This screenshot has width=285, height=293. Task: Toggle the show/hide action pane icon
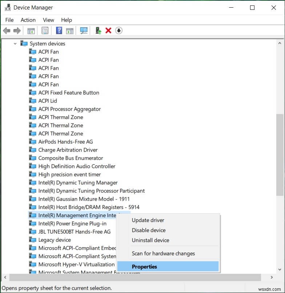(x=70, y=31)
